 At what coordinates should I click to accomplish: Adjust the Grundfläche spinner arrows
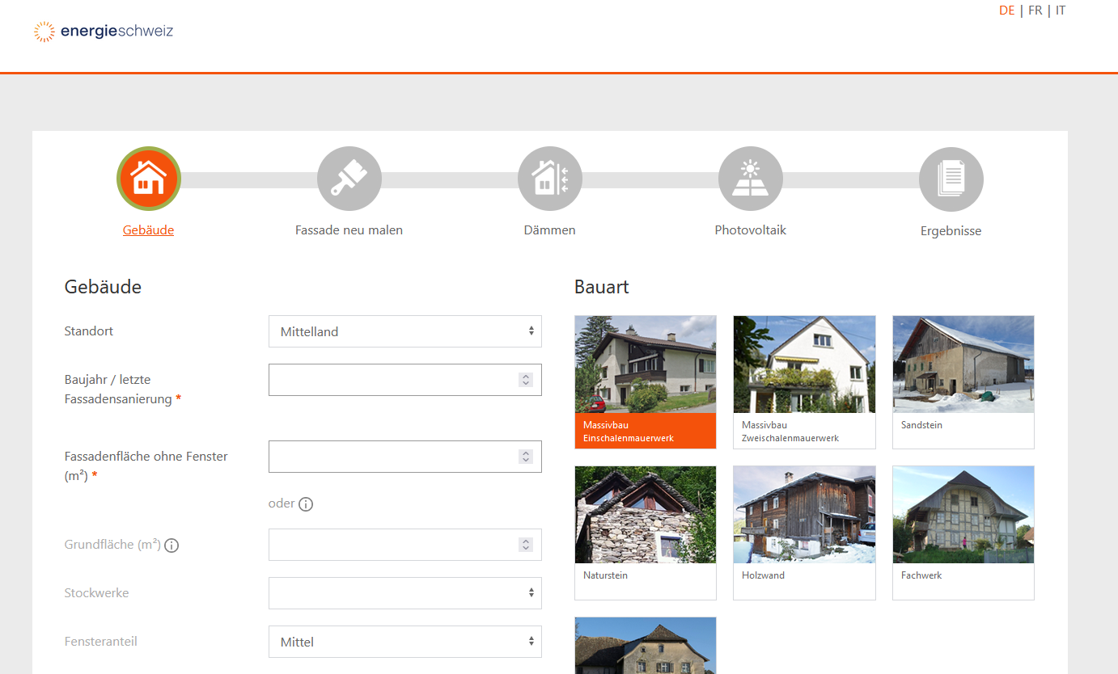coord(526,545)
